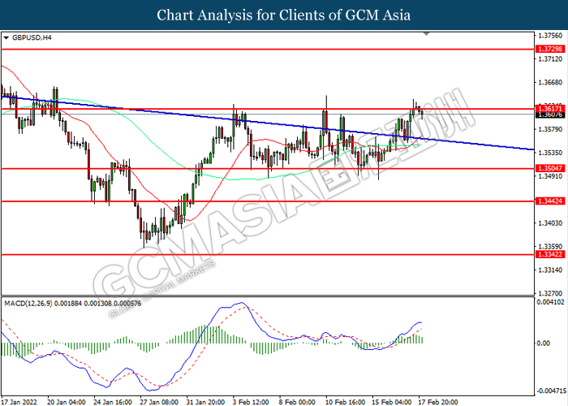Image resolution: width=568 pixels, height=406 pixels.
Task: Click the 1.33140 price axis label
Action: click(550, 270)
